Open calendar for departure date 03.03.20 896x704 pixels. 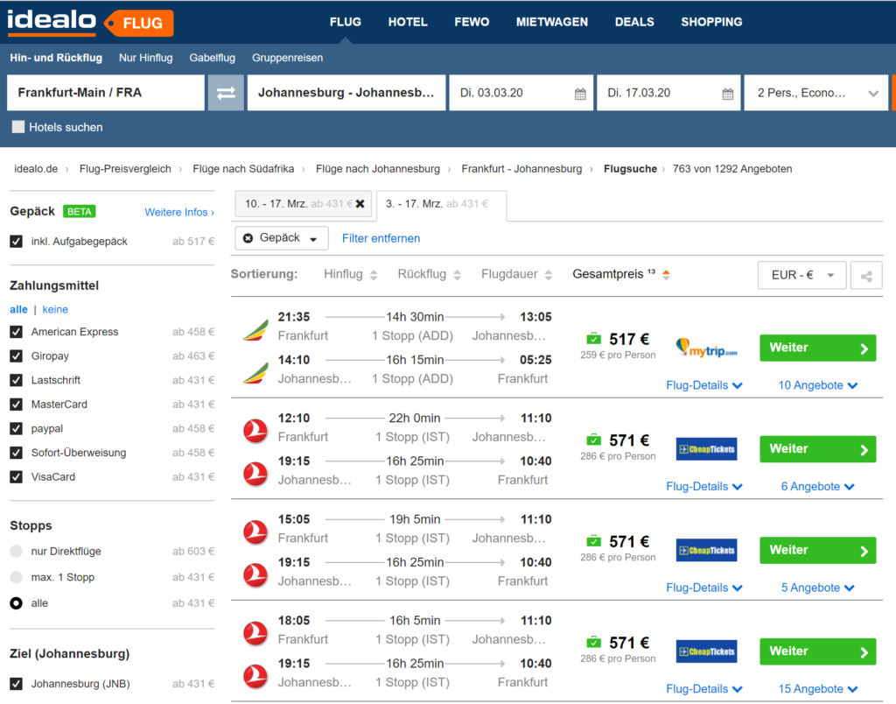[x=580, y=94]
